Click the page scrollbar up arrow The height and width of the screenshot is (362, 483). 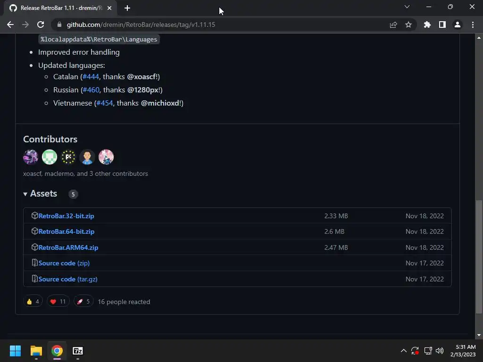(x=479, y=38)
